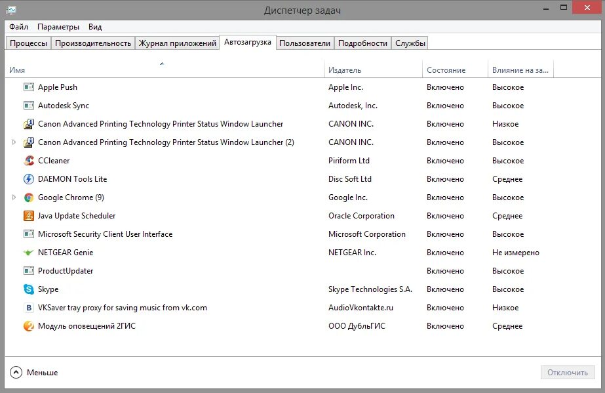Click publisher Google Inc.
Viewport: 605px width, 393px height.
(x=347, y=197)
